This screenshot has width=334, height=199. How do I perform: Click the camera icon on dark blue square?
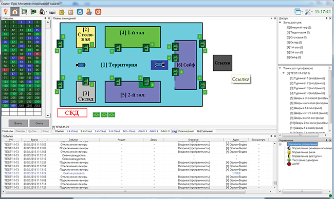pyautogui.click(x=159, y=65)
